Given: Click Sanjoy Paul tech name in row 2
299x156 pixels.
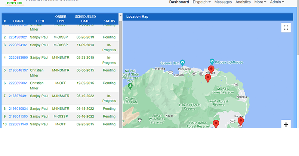Looking at the screenshot, I should tap(39, 37).
